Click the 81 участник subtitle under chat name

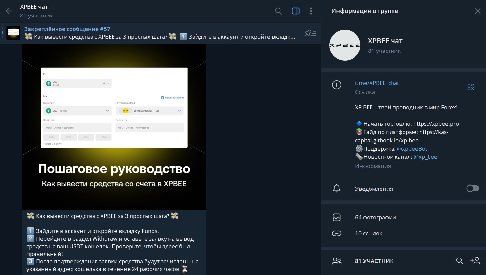[36, 16]
